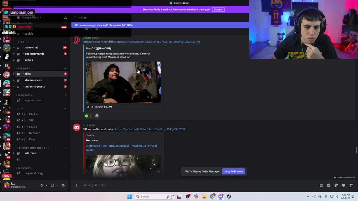Screen dimensions: 358x201
Task: Play the Maradona video thumbnail
Action: pyautogui.click(x=123, y=82)
